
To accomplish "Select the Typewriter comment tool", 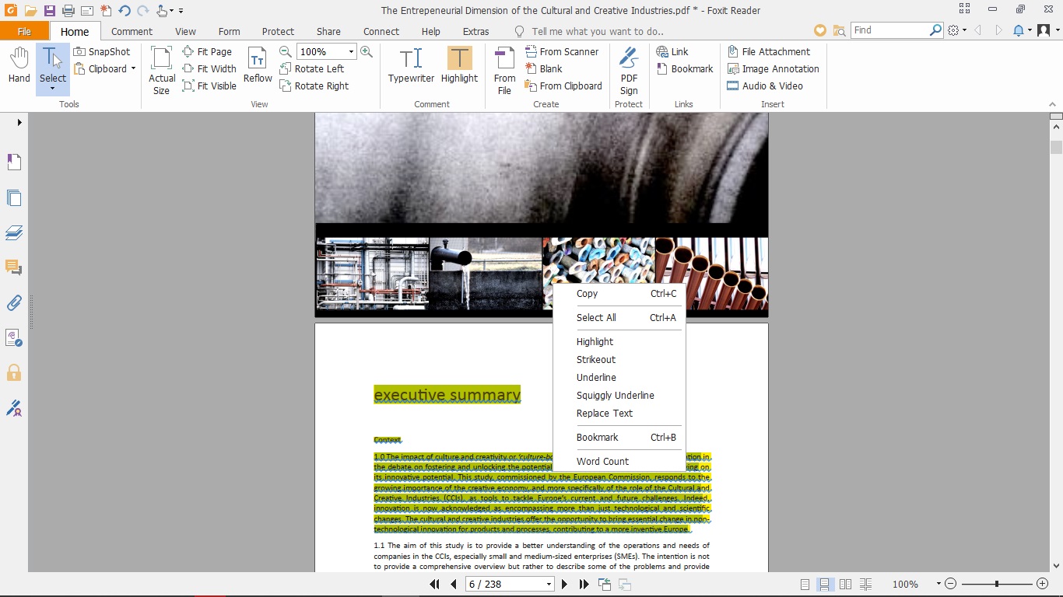I will click(x=411, y=65).
